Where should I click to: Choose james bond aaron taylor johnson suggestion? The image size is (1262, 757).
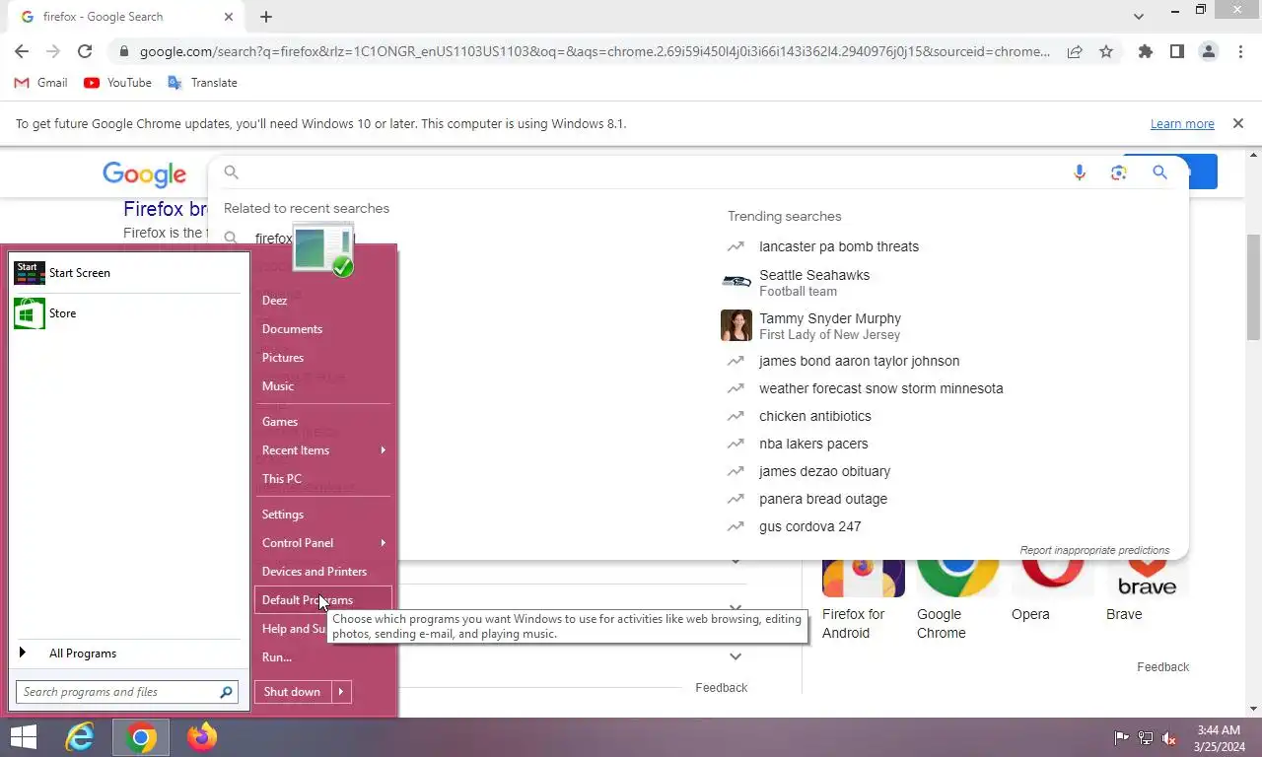click(x=859, y=361)
